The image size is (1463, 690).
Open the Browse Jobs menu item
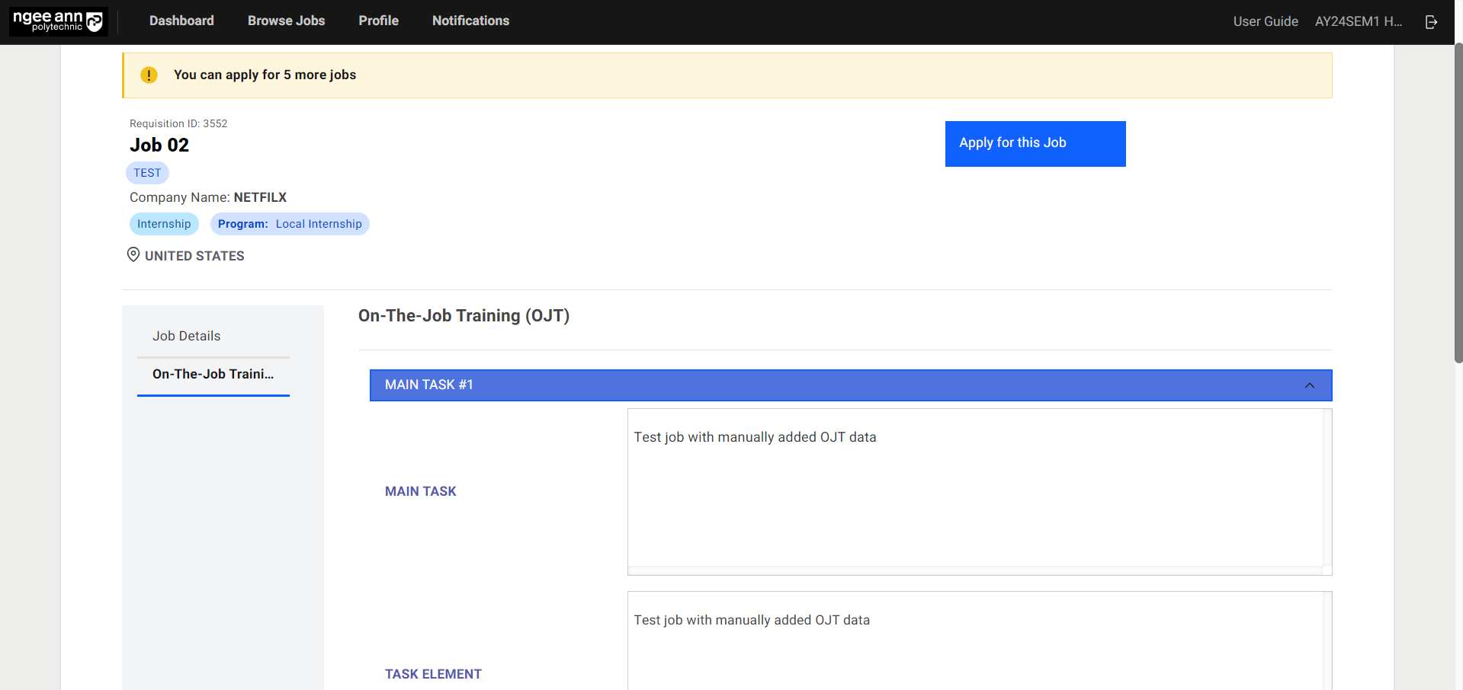[286, 21]
